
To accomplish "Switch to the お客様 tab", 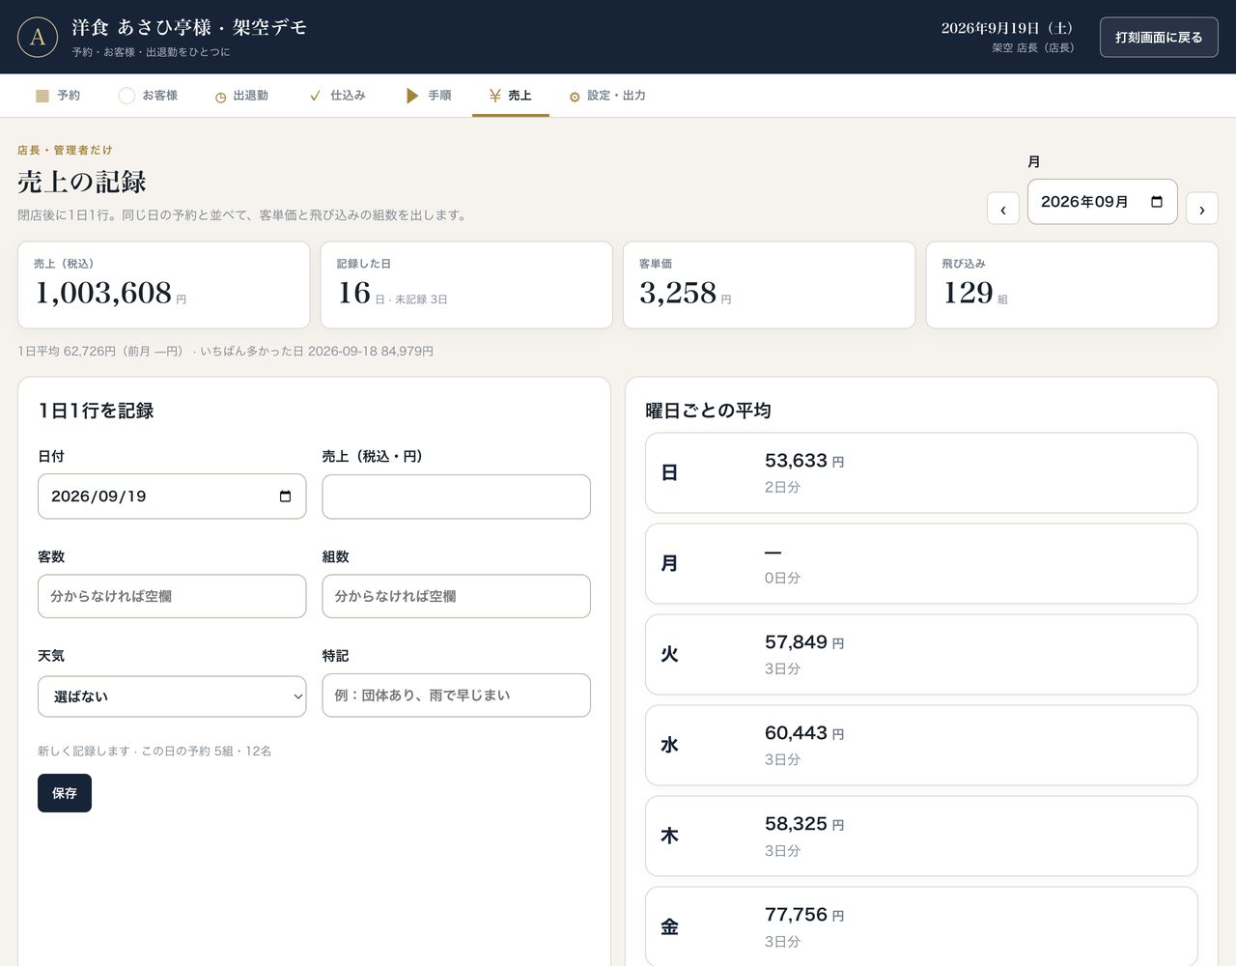I will (x=148, y=96).
